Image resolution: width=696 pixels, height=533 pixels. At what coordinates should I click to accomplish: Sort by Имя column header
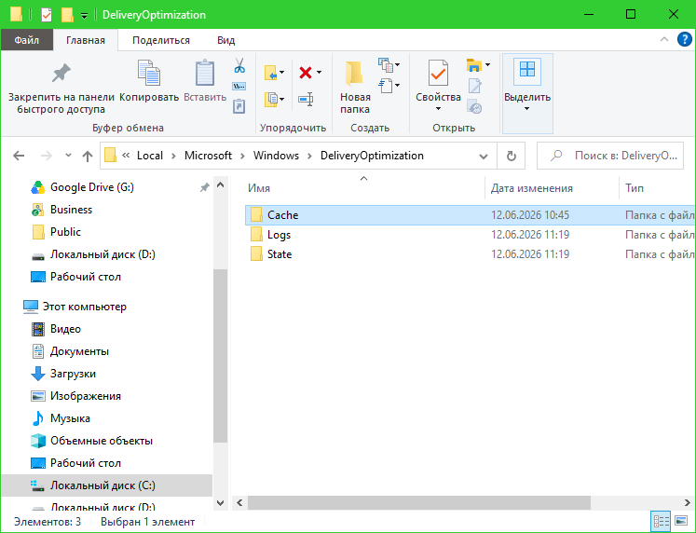click(x=259, y=188)
